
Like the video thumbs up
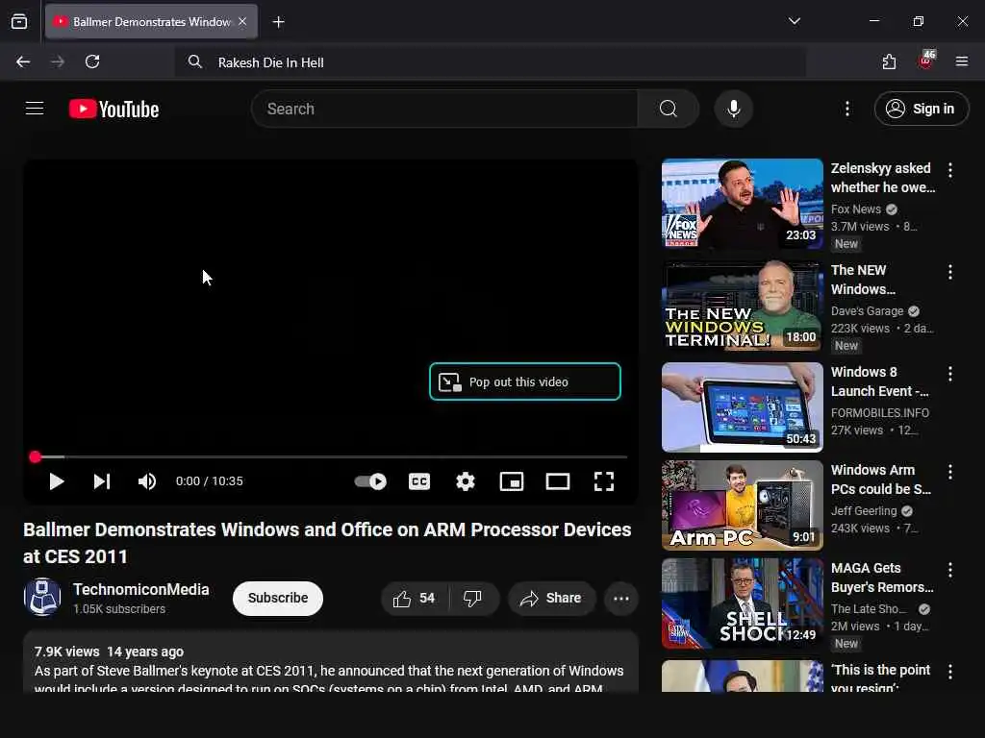point(415,598)
